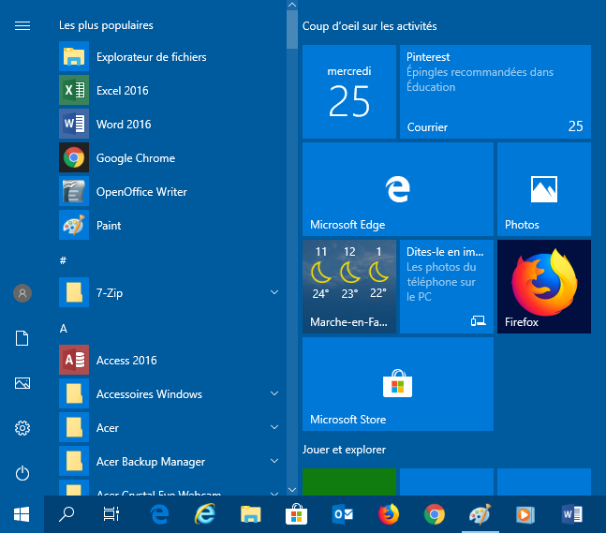
Task: Click the # letter index header
Action: 64,260
